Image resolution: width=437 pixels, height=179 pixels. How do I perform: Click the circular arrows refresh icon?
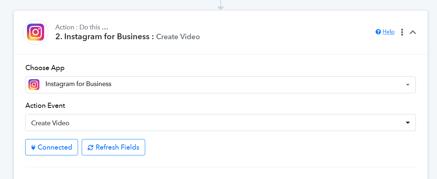tap(90, 147)
